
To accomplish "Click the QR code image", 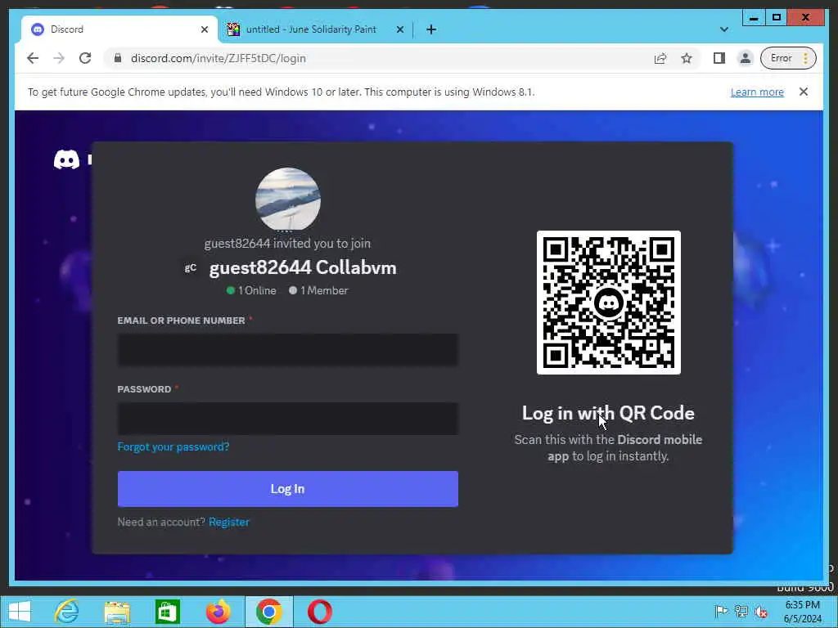I will tap(609, 303).
